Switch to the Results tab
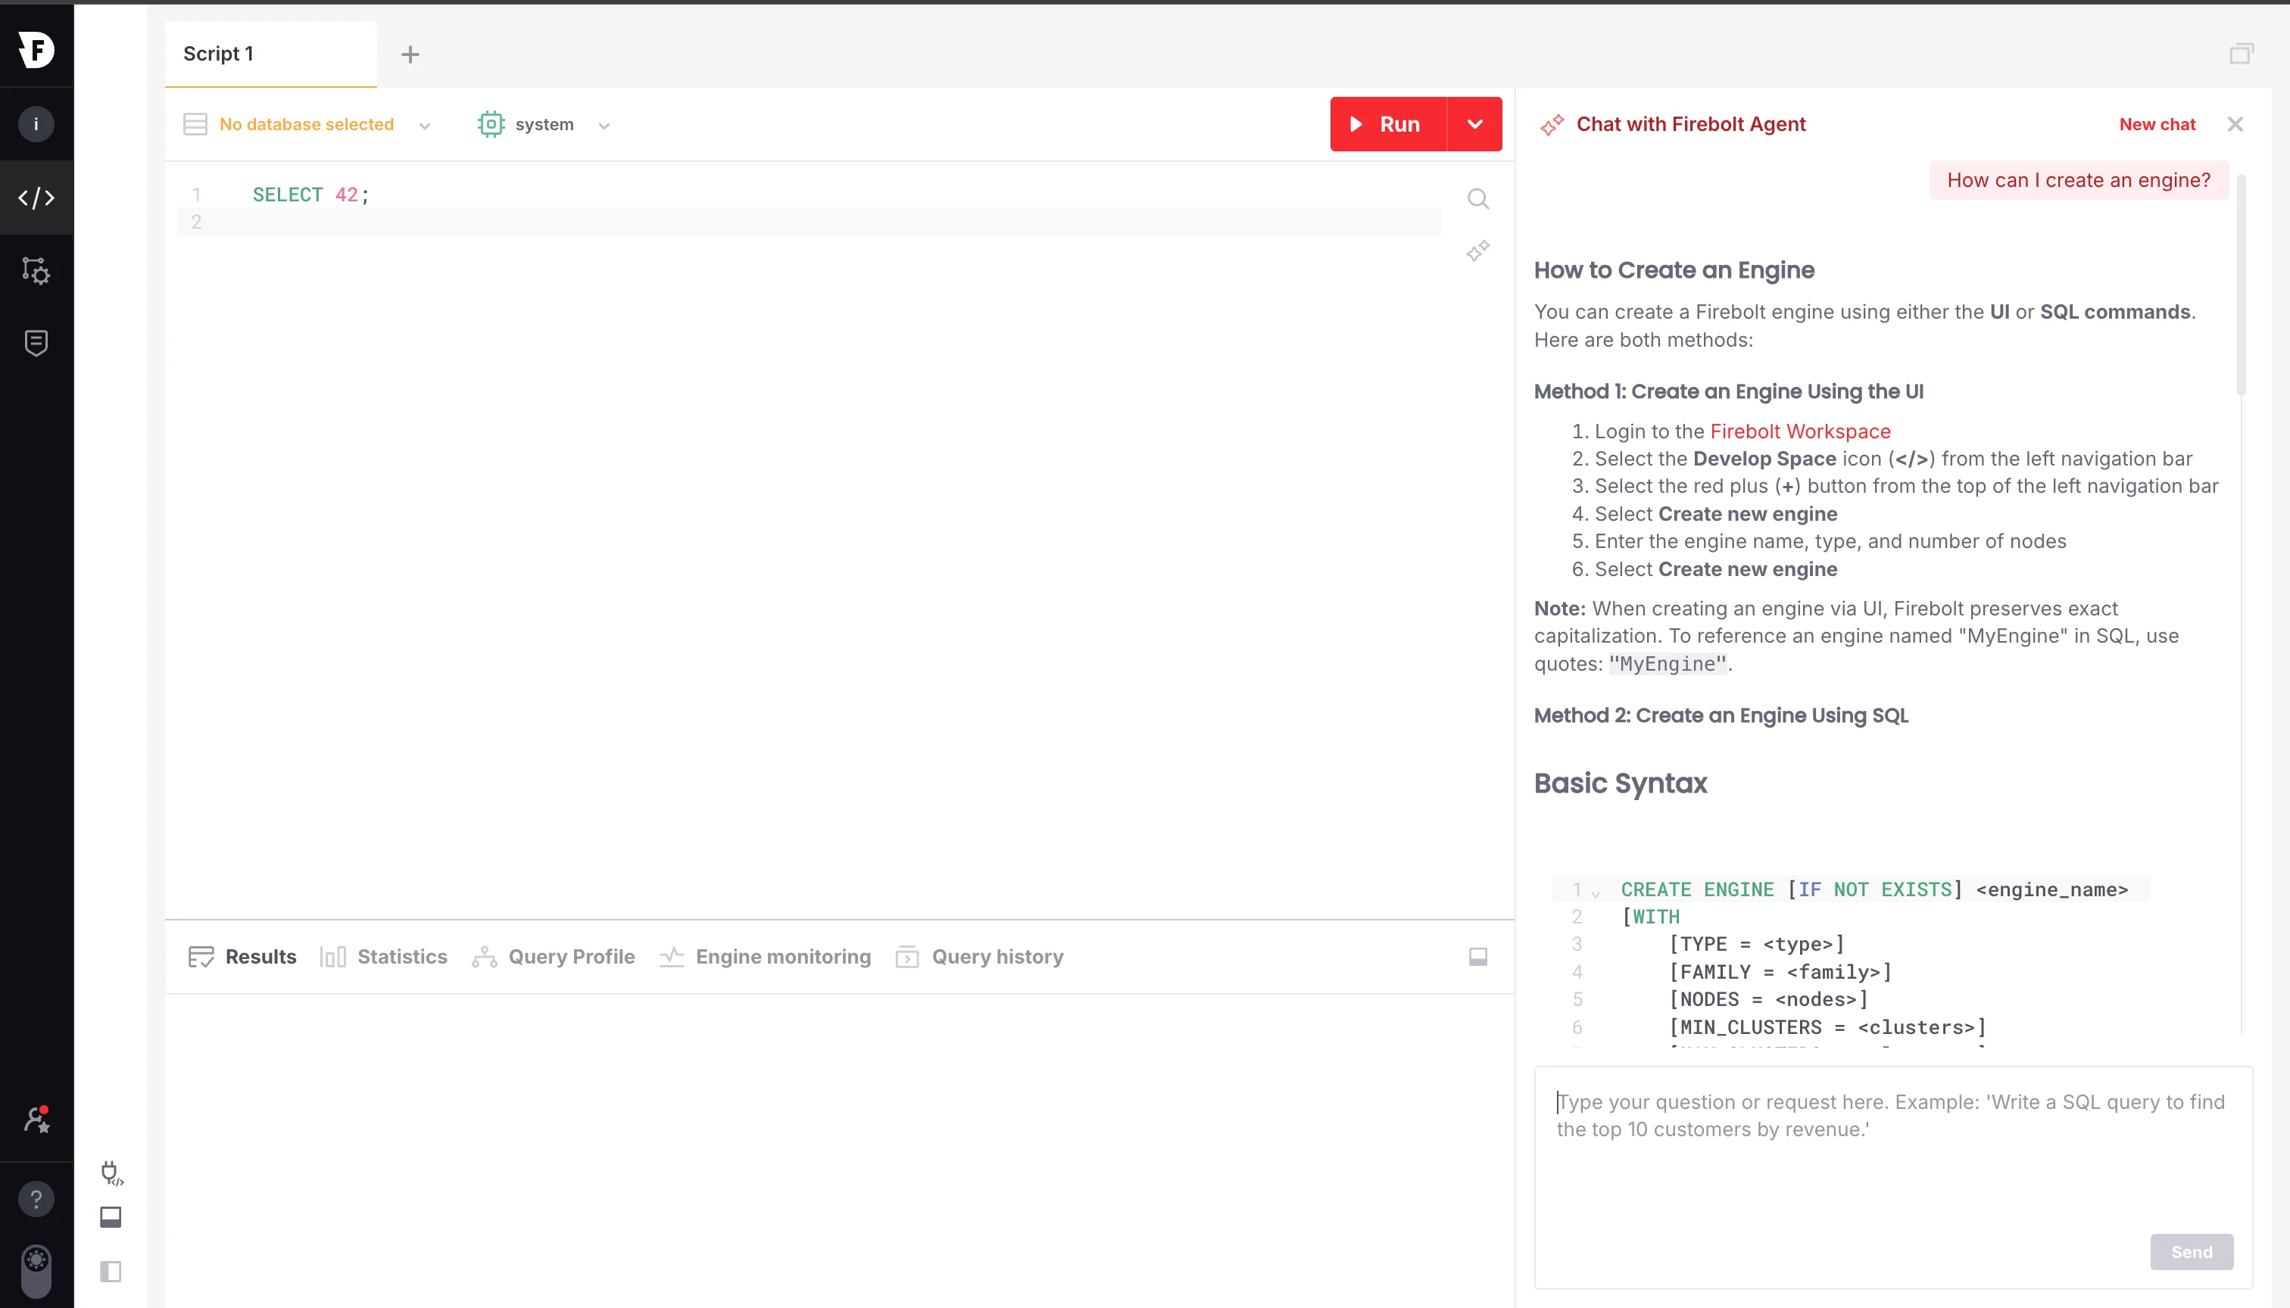This screenshot has width=2290, height=1308. coord(242,957)
